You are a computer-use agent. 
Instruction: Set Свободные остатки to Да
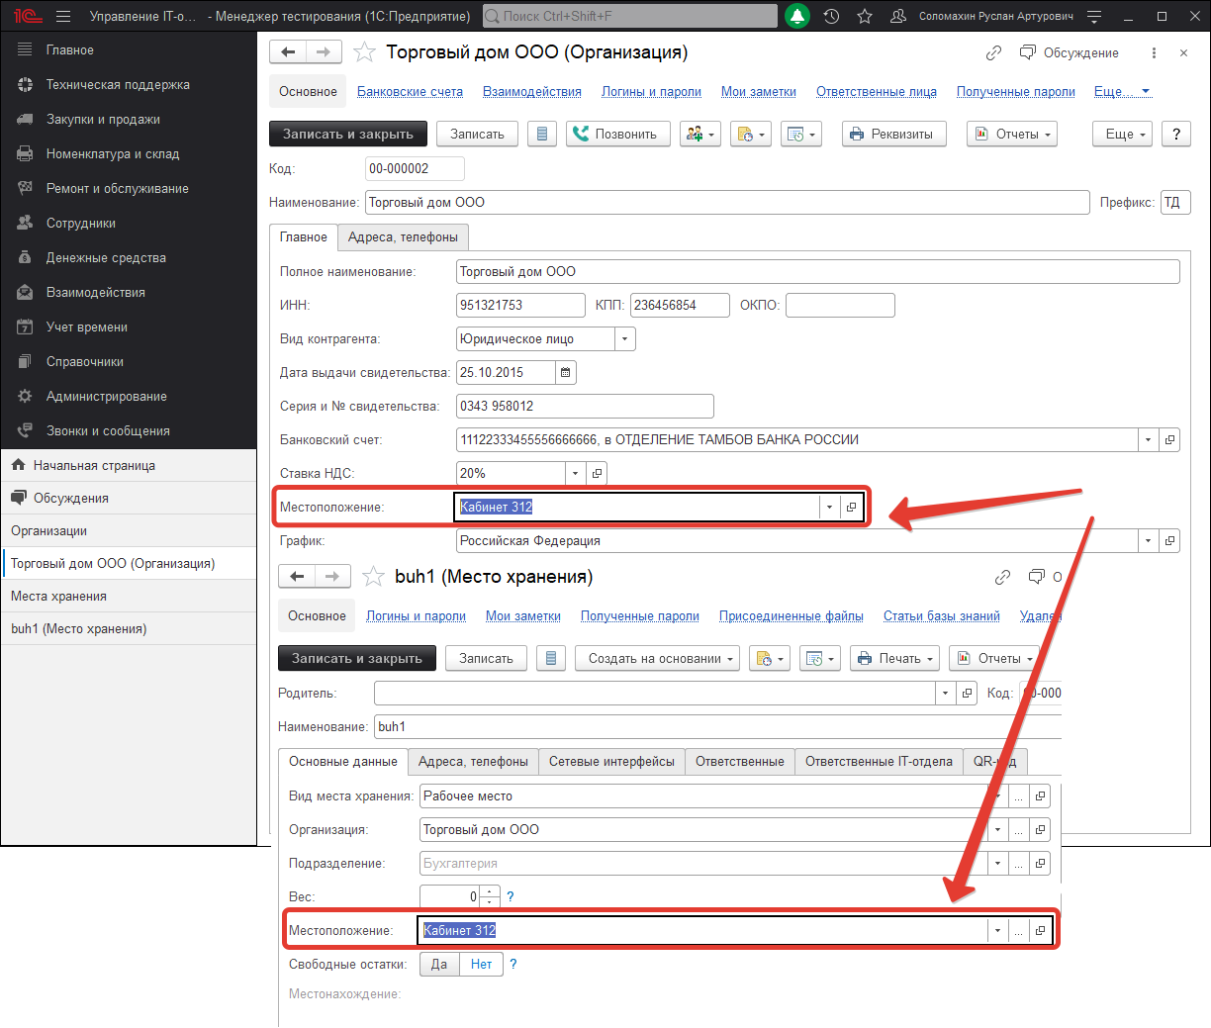(x=439, y=965)
